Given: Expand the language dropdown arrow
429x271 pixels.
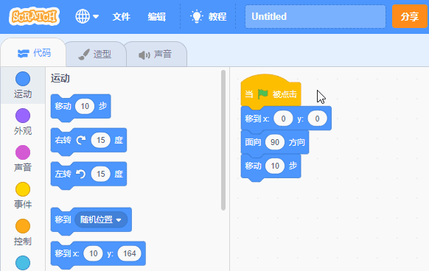Looking at the screenshot, I should click(x=96, y=17).
